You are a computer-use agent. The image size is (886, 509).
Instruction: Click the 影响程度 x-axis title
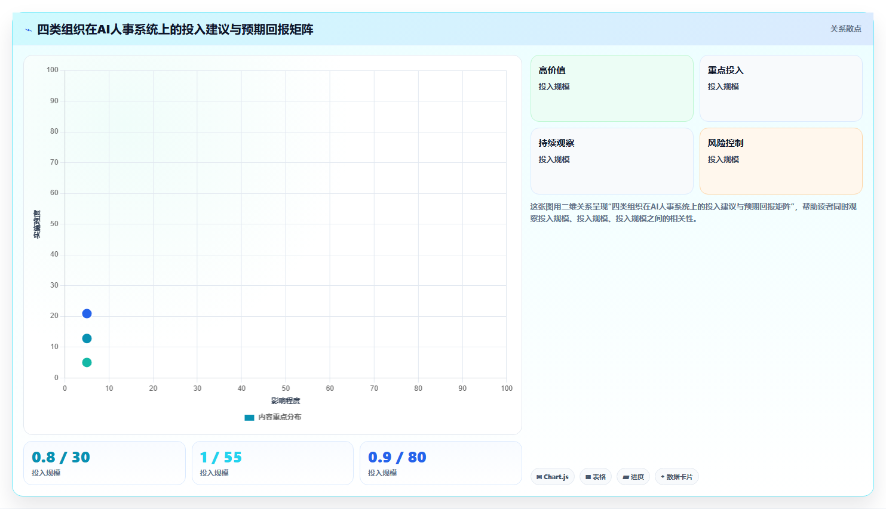286,401
